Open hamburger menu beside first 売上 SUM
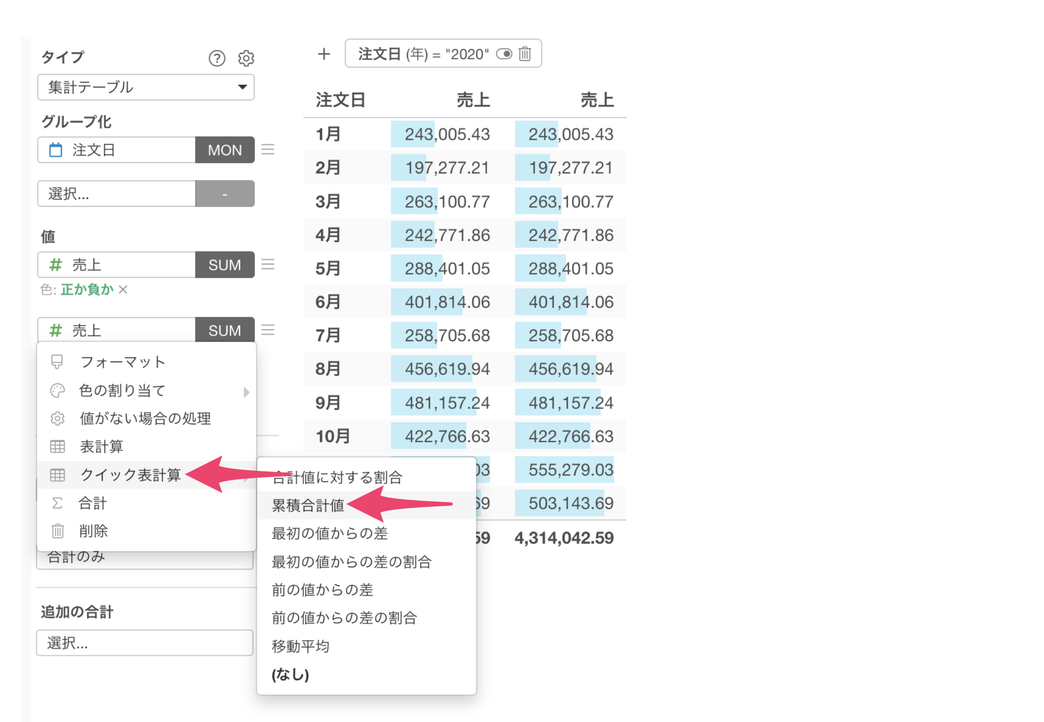The image size is (1044, 722). click(268, 264)
